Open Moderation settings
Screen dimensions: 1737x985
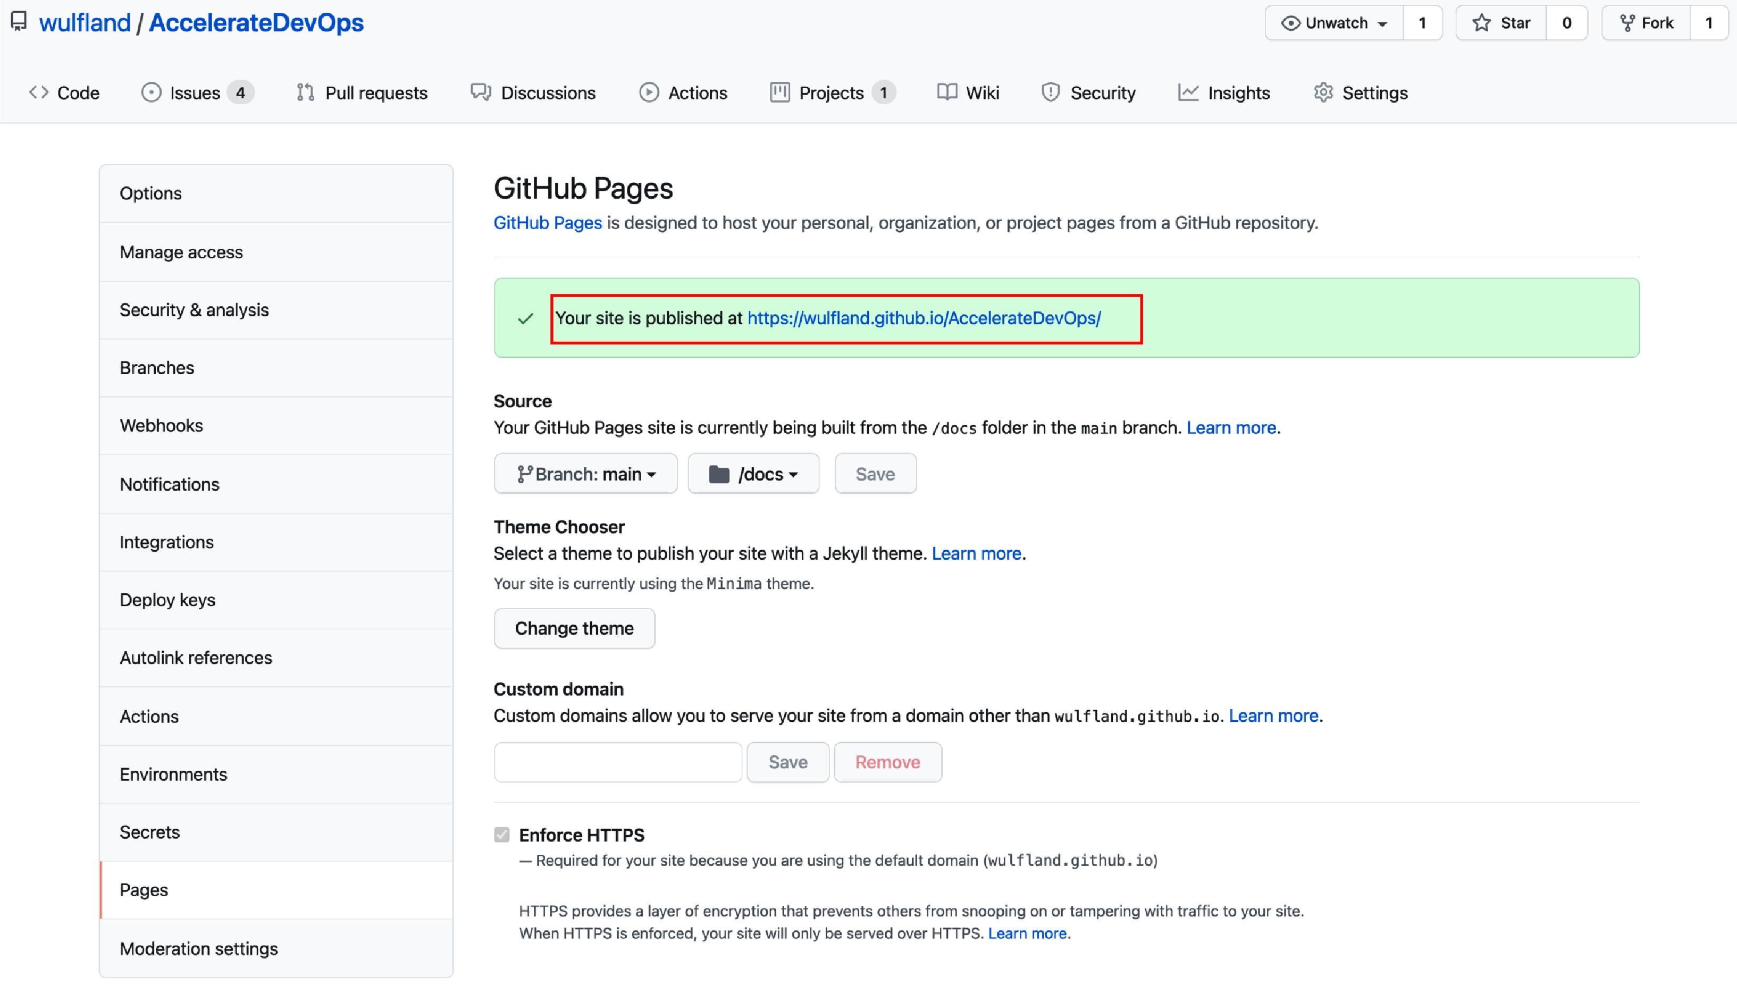click(x=276, y=948)
